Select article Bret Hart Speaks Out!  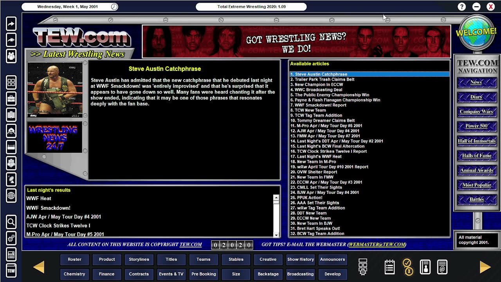point(369,228)
